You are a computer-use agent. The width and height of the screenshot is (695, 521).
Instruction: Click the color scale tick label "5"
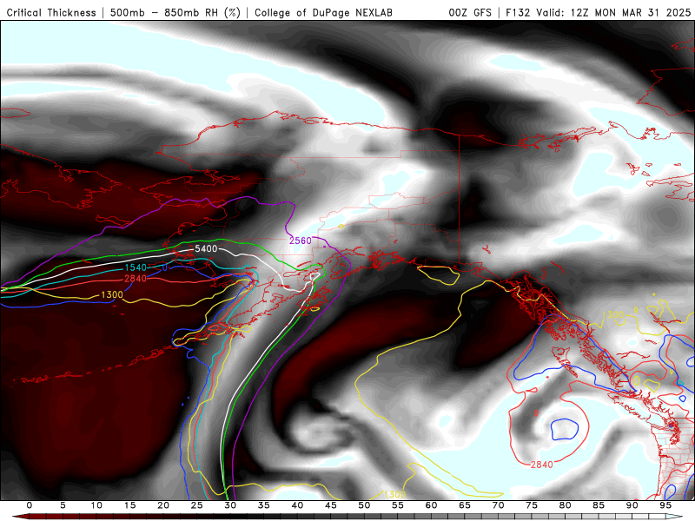click(x=63, y=505)
